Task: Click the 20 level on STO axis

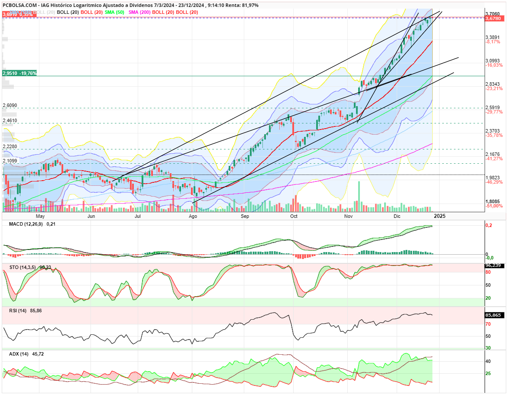Action: pyautogui.click(x=488, y=298)
